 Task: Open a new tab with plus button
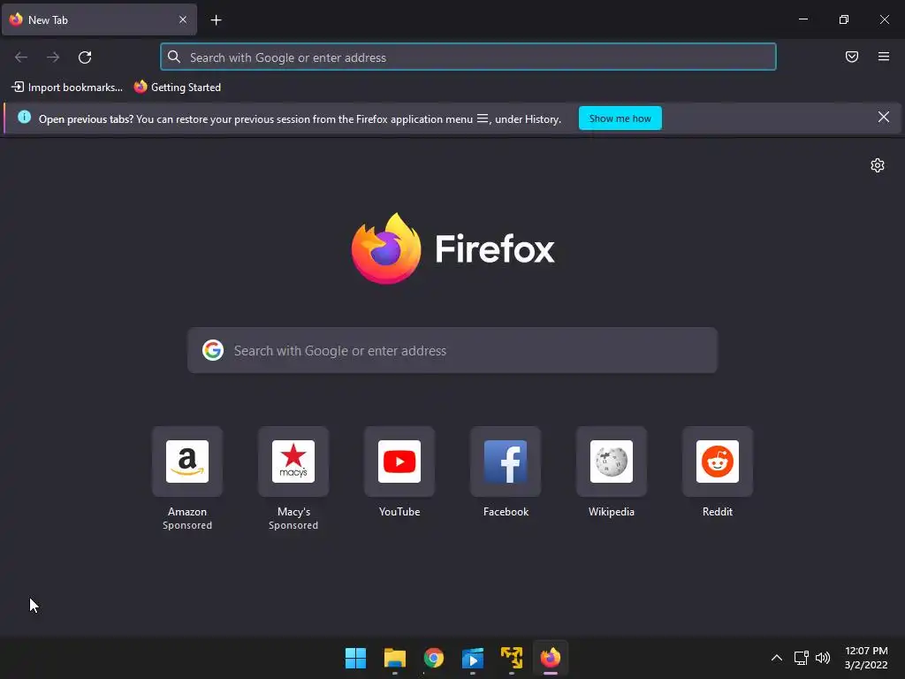[x=216, y=20]
